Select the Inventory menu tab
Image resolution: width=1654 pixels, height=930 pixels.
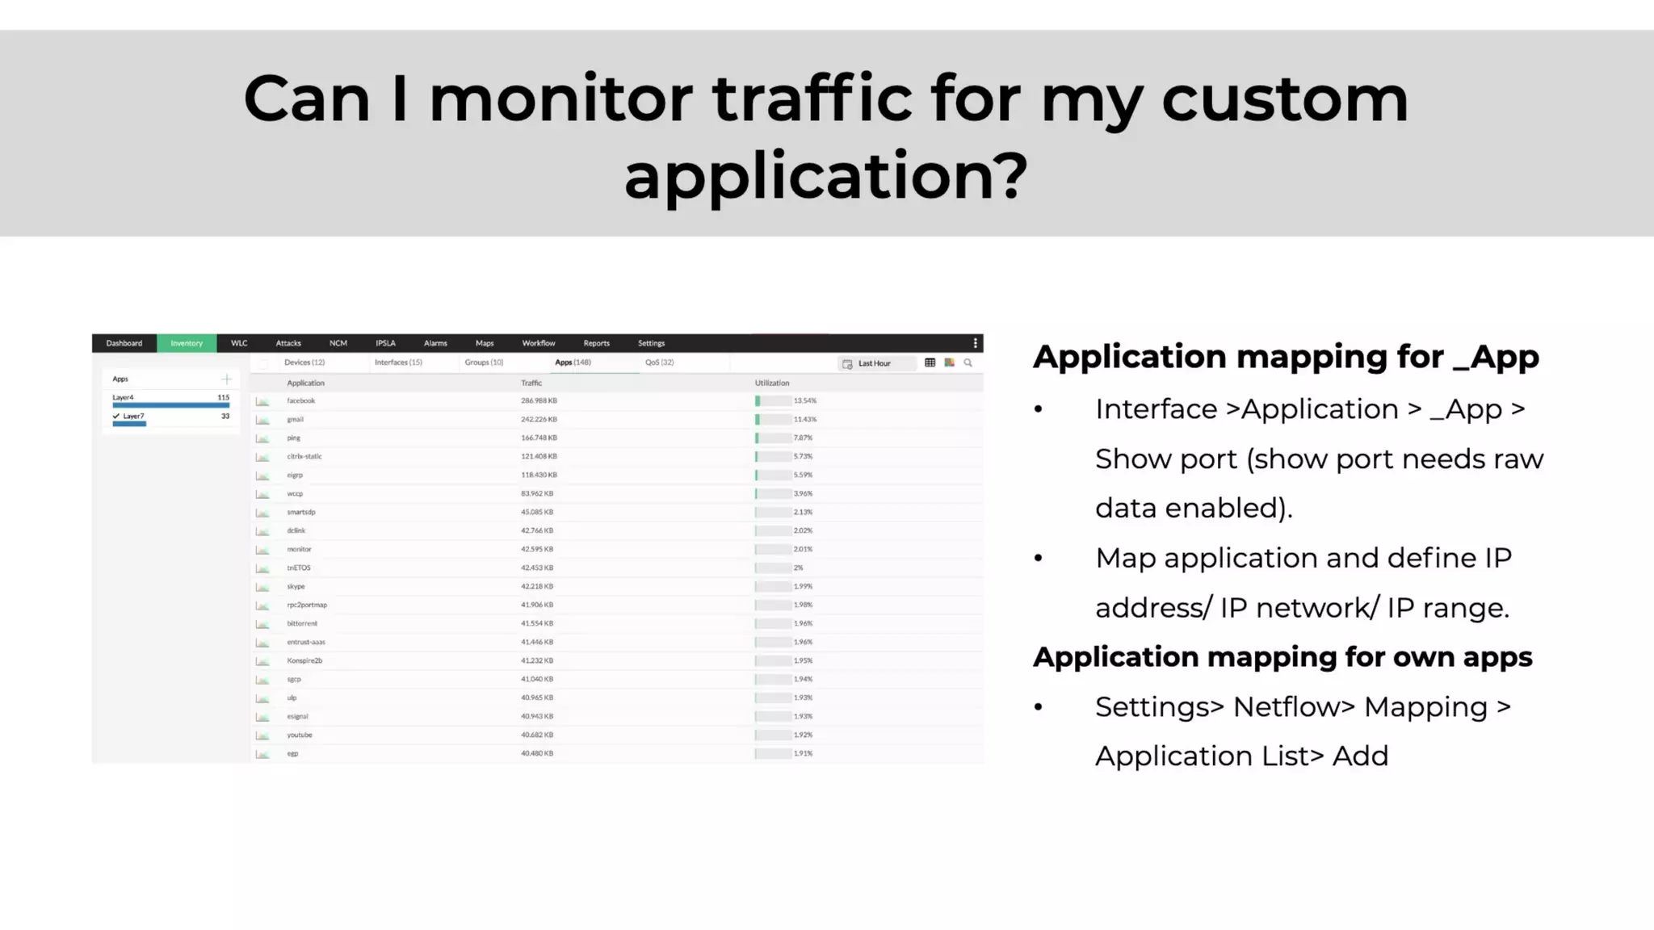pos(187,343)
